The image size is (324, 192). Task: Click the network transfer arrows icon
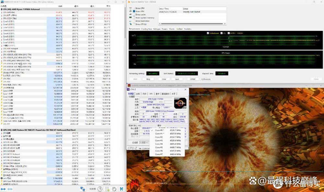(83, 189)
